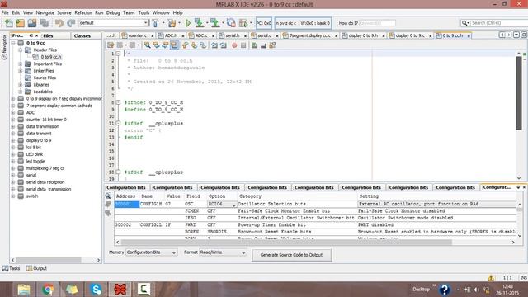Screen dimensions: 528x297
Task: Click 'Generate Source Code to Output' button
Action: point(291,255)
